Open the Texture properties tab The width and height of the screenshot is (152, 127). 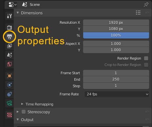9,115
